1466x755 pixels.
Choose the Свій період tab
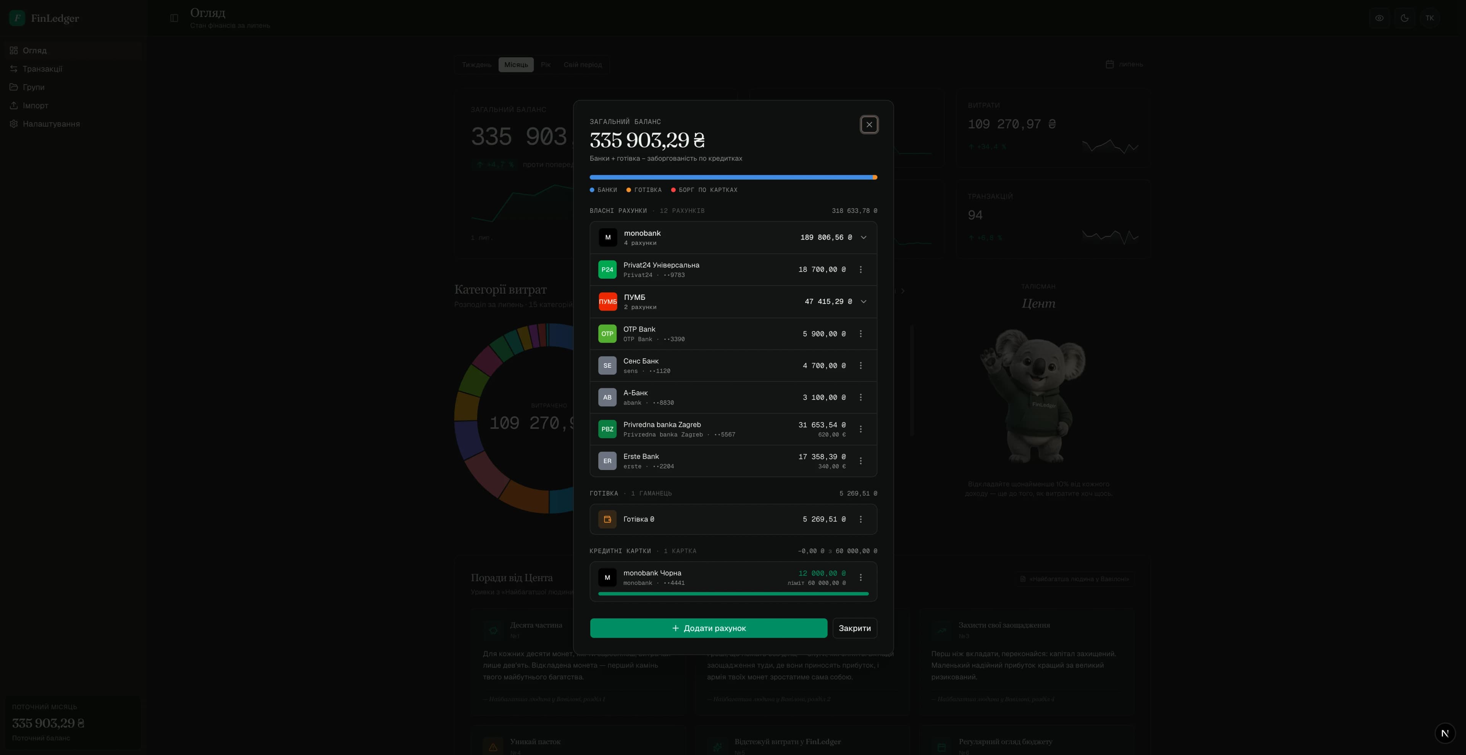[583, 65]
